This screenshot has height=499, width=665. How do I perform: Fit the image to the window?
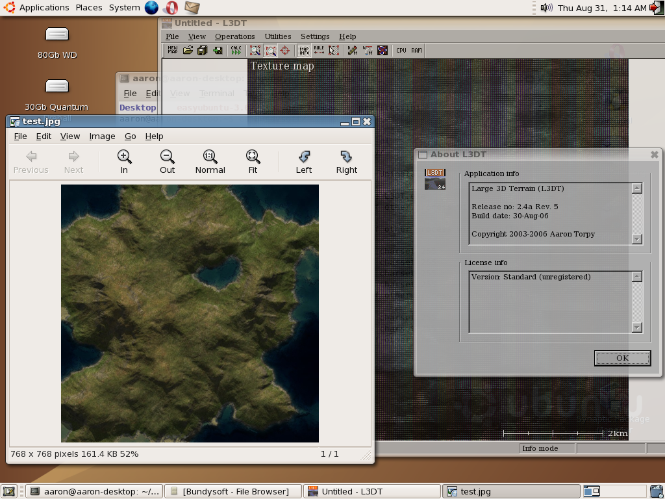point(253,161)
